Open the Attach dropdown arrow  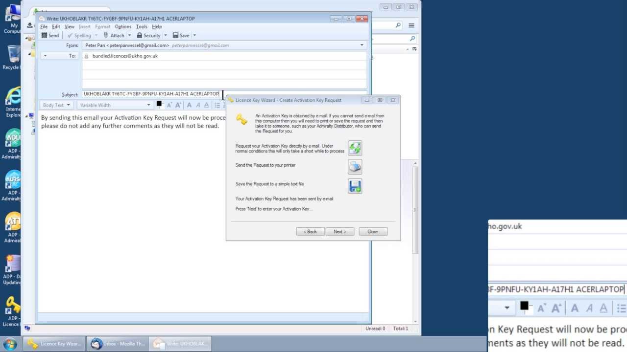129,35
